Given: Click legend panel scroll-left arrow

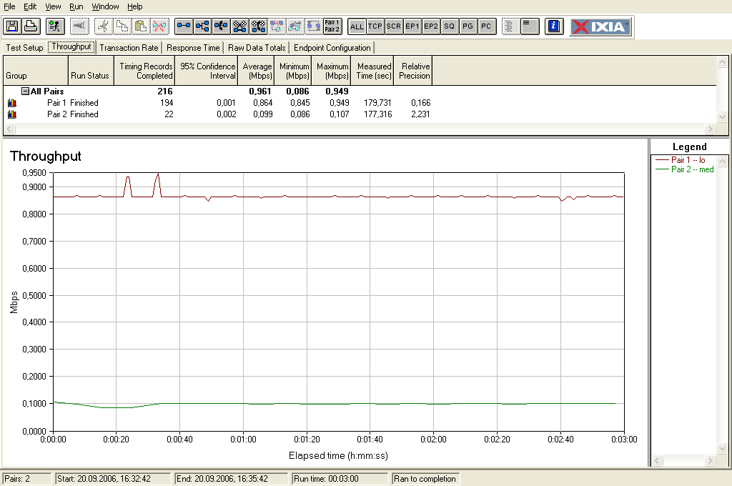Looking at the screenshot, I should coord(657,461).
